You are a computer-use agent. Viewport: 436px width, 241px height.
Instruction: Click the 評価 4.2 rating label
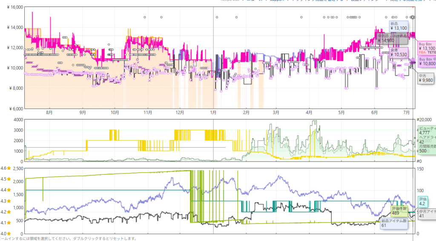click(423, 202)
